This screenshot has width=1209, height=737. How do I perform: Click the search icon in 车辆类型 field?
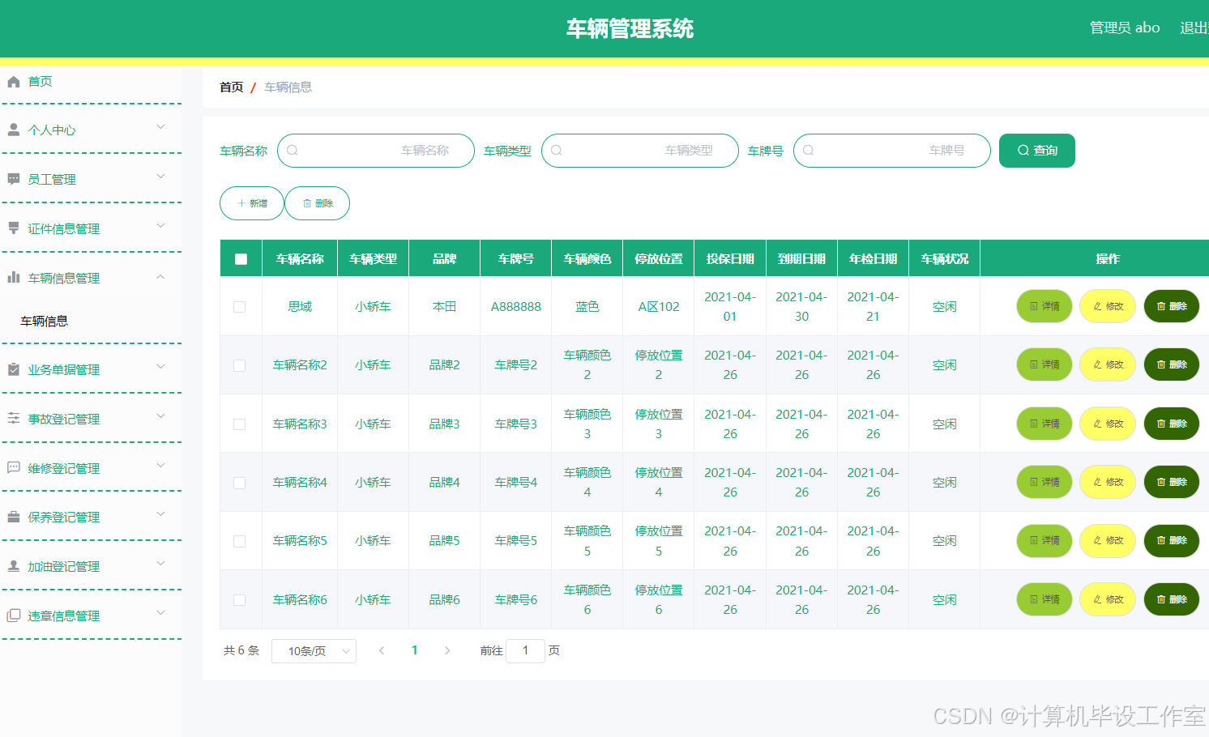coord(557,151)
